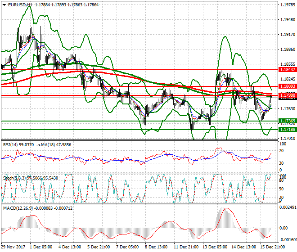
Task: Select the red 1.18093 price level tag
Action: coord(287,86)
